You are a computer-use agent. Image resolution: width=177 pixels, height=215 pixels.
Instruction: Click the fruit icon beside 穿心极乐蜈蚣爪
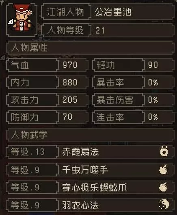point(163,187)
